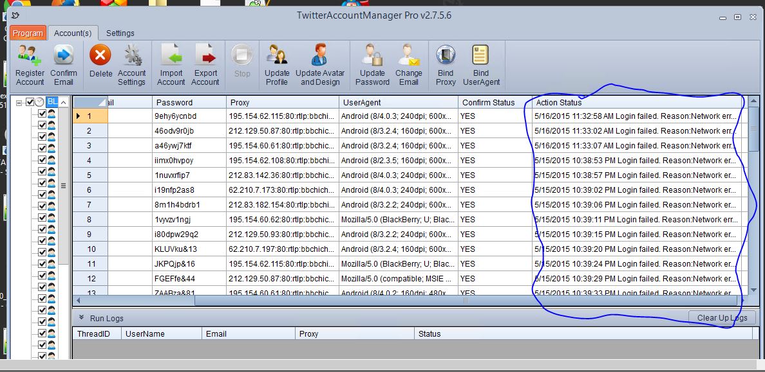The width and height of the screenshot is (765, 372).
Task: Sort by Proxy column header in accounts grid
Action: click(x=283, y=103)
